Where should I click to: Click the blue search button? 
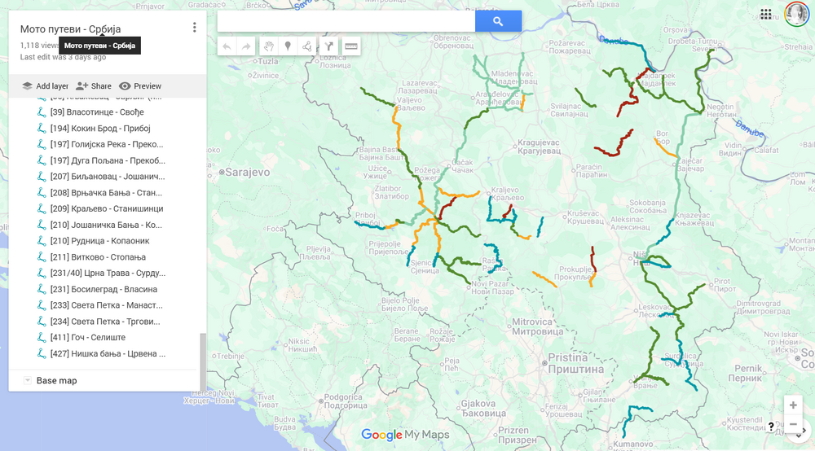498,22
